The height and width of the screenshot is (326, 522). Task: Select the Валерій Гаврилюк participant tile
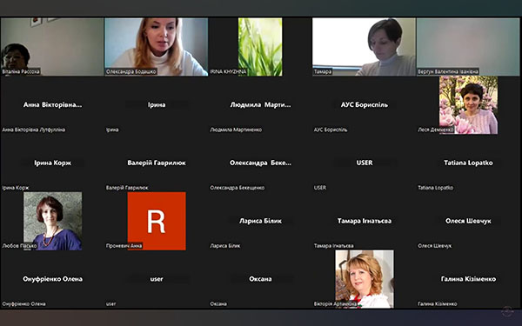pos(156,163)
